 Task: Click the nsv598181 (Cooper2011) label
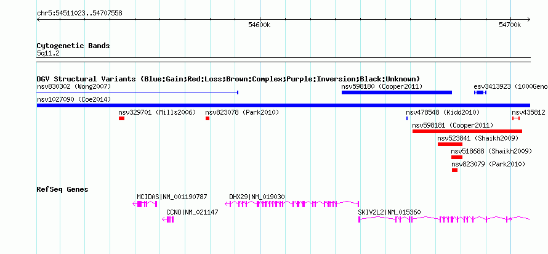tap(453, 125)
